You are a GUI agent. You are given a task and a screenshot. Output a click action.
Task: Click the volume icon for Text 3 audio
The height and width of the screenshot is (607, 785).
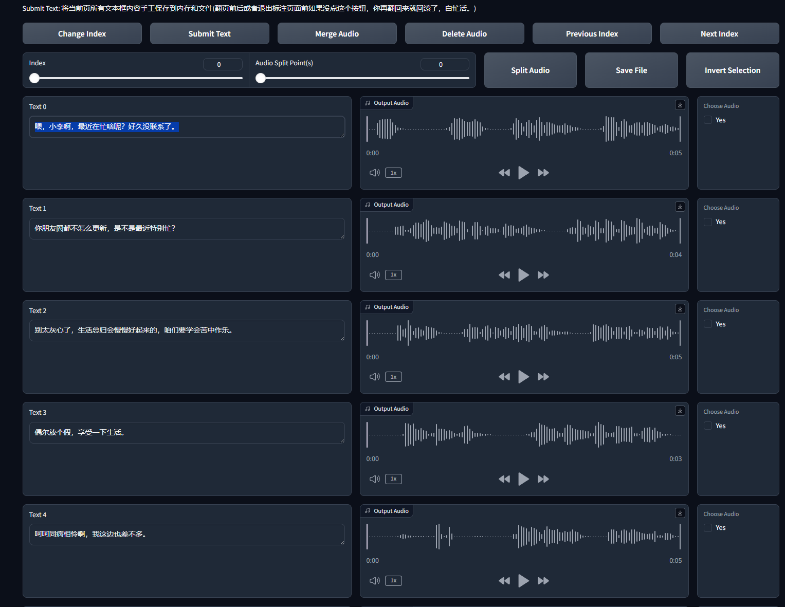[x=374, y=479]
